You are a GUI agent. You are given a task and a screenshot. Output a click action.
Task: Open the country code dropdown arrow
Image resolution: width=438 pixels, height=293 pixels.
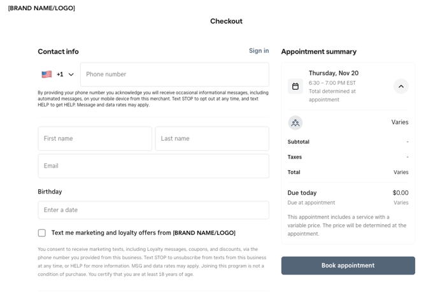click(71, 75)
